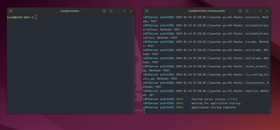Click the /workspace/vllm terminal title bar
This screenshot has width=280, height=130.
point(206,11)
